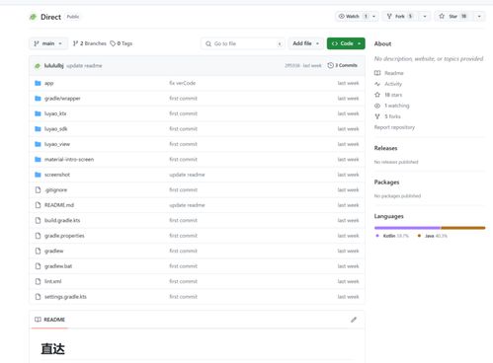The height and width of the screenshot is (363, 493).
Task: Open the green Code dropdown
Action: [x=346, y=43]
